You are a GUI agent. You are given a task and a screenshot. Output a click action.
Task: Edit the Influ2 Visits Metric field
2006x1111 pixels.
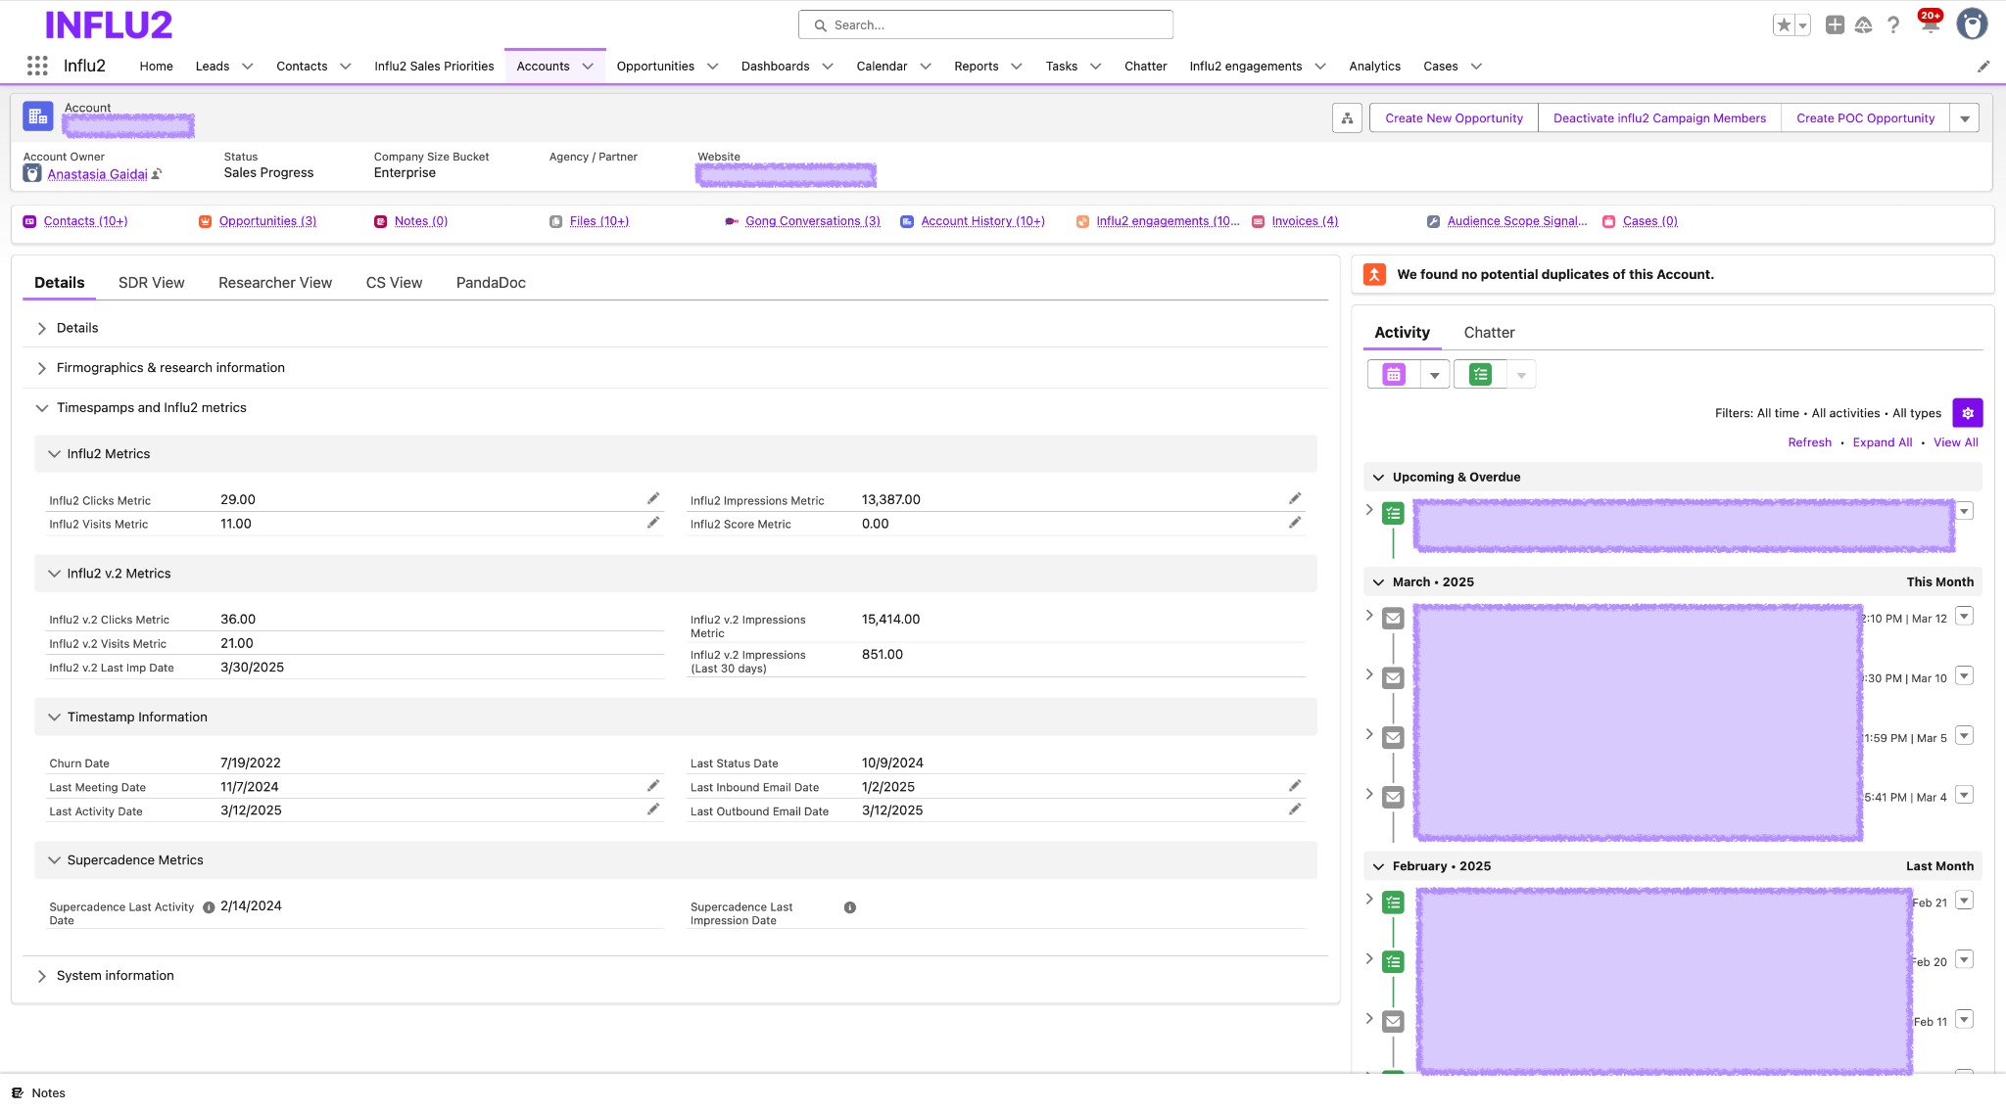coord(653,524)
